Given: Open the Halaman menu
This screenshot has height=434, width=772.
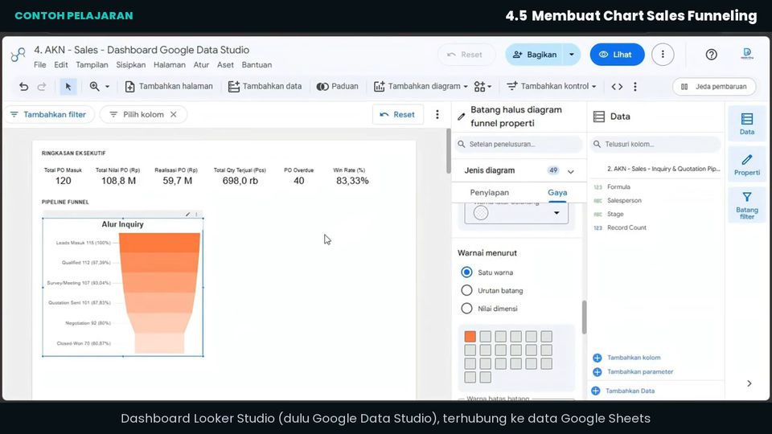Looking at the screenshot, I should click(170, 65).
